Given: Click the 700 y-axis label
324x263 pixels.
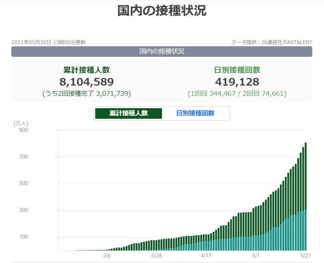Looking at the screenshot, I should 24,157.
